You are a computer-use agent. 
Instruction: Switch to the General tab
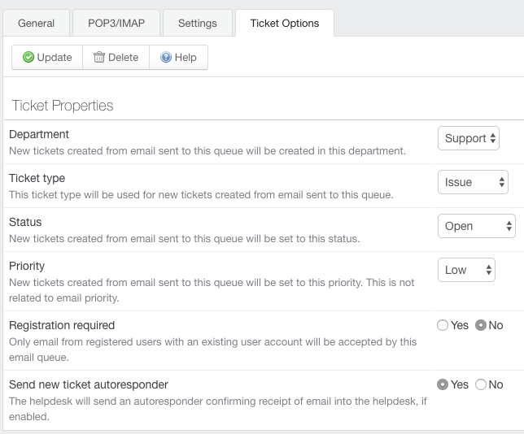pyautogui.click(x=36, y=23)
